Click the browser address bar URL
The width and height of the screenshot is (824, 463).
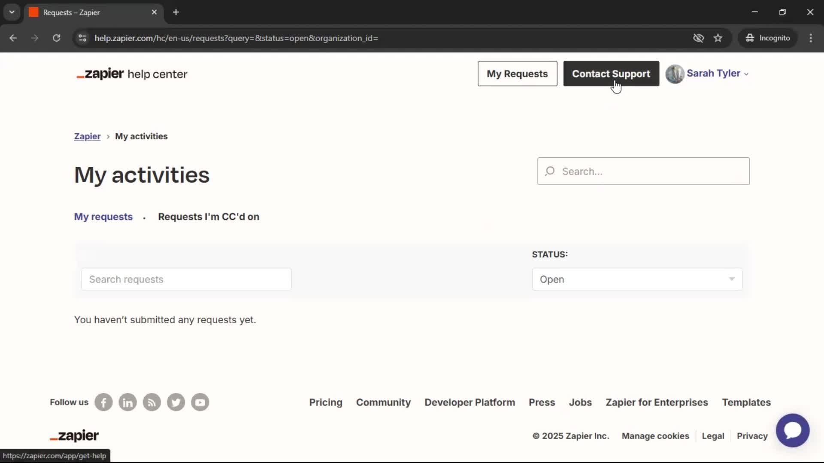[236, 38]
